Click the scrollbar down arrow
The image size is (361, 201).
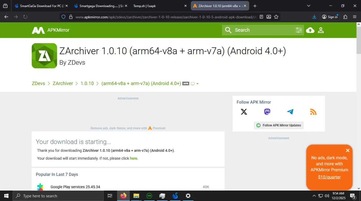click(x=359, y=188)
